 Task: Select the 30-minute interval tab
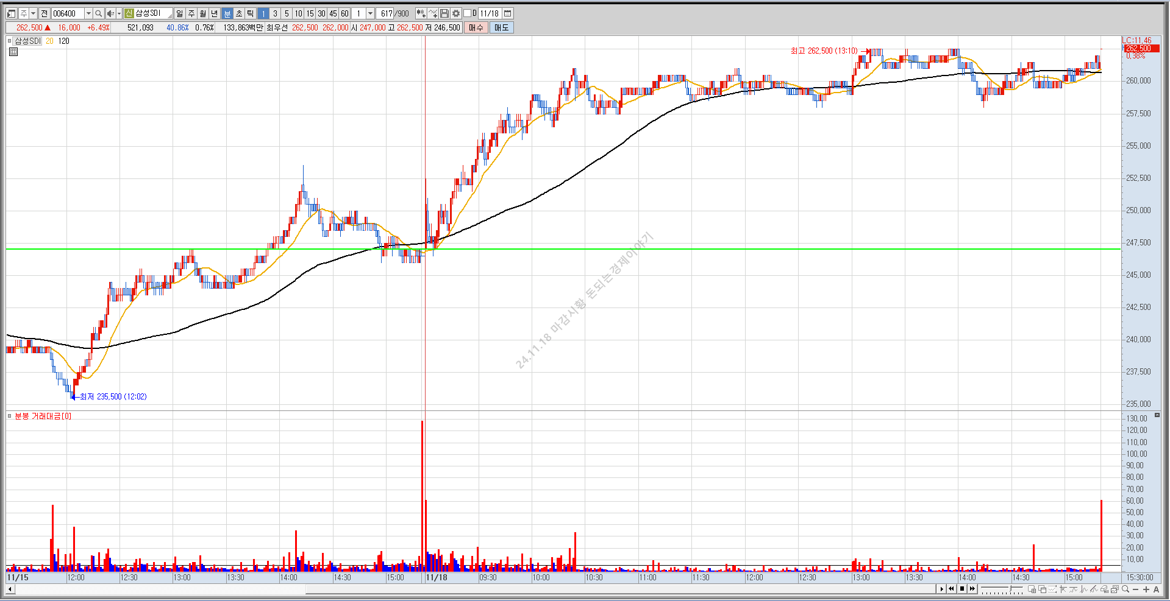click(x=321, y=13)
